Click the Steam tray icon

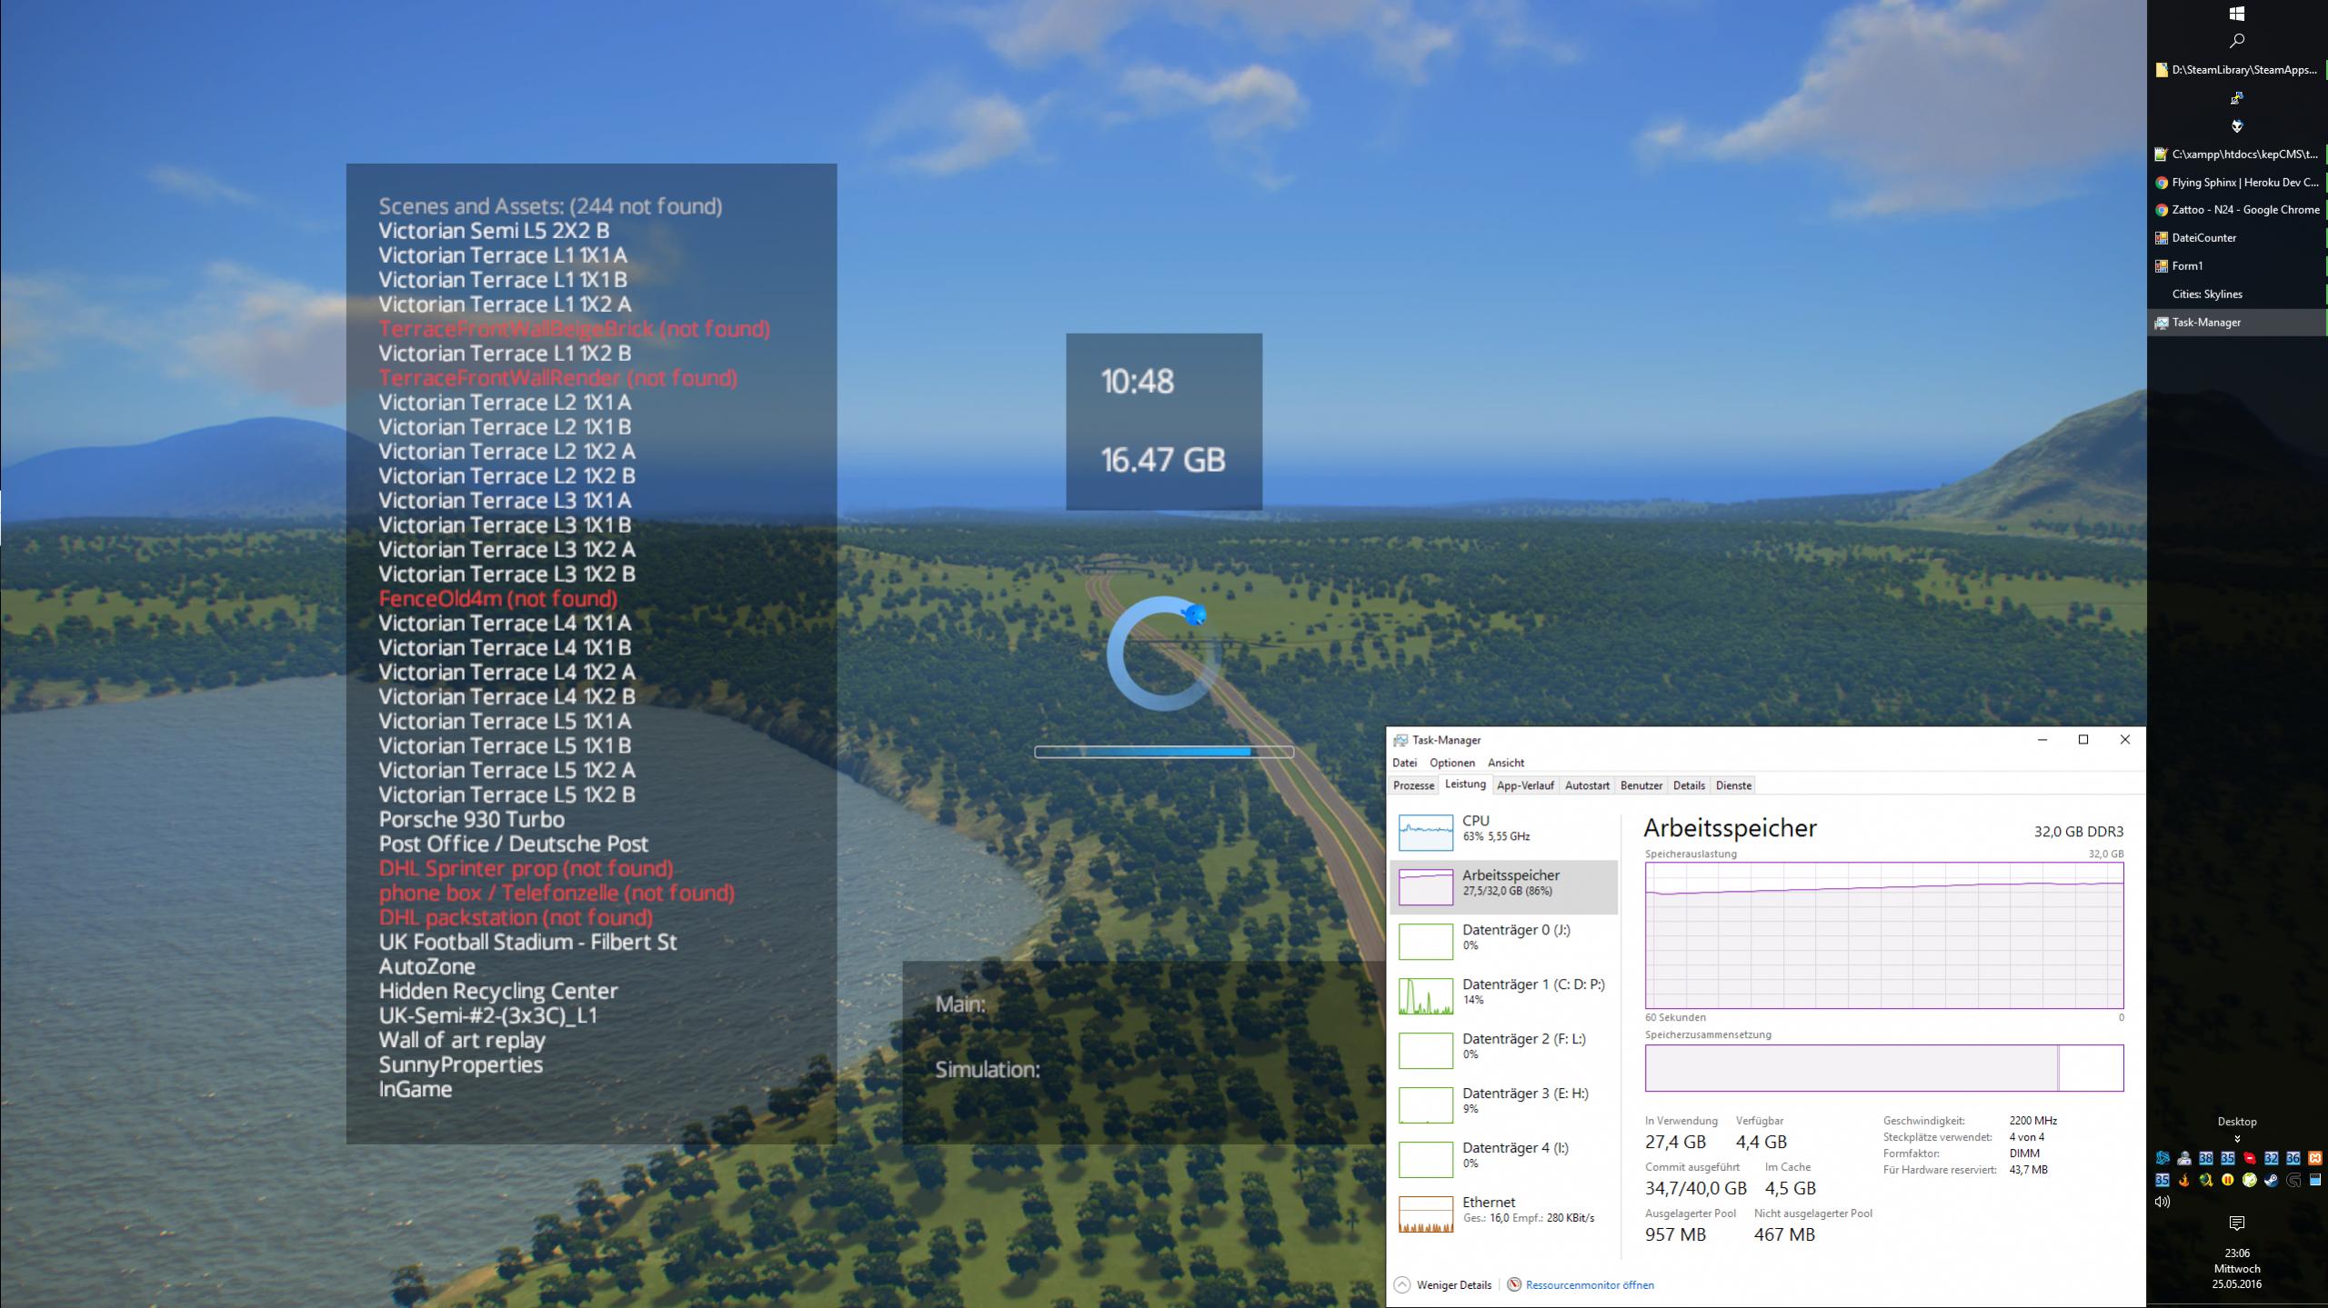pyautogui.click(x=2272, y=1180)
